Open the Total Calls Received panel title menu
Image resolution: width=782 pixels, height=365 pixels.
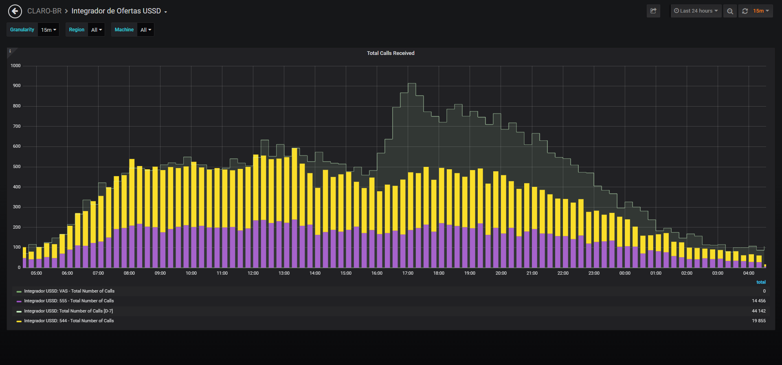click(391, 53)
